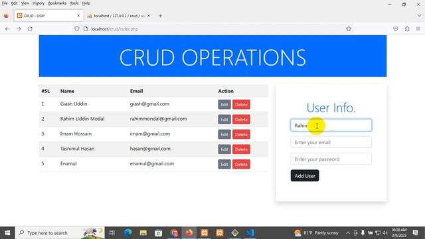Open the Bookmarks menu
Image resolution: width=425 pixels, height=239 pixels.
coord(57,3)
